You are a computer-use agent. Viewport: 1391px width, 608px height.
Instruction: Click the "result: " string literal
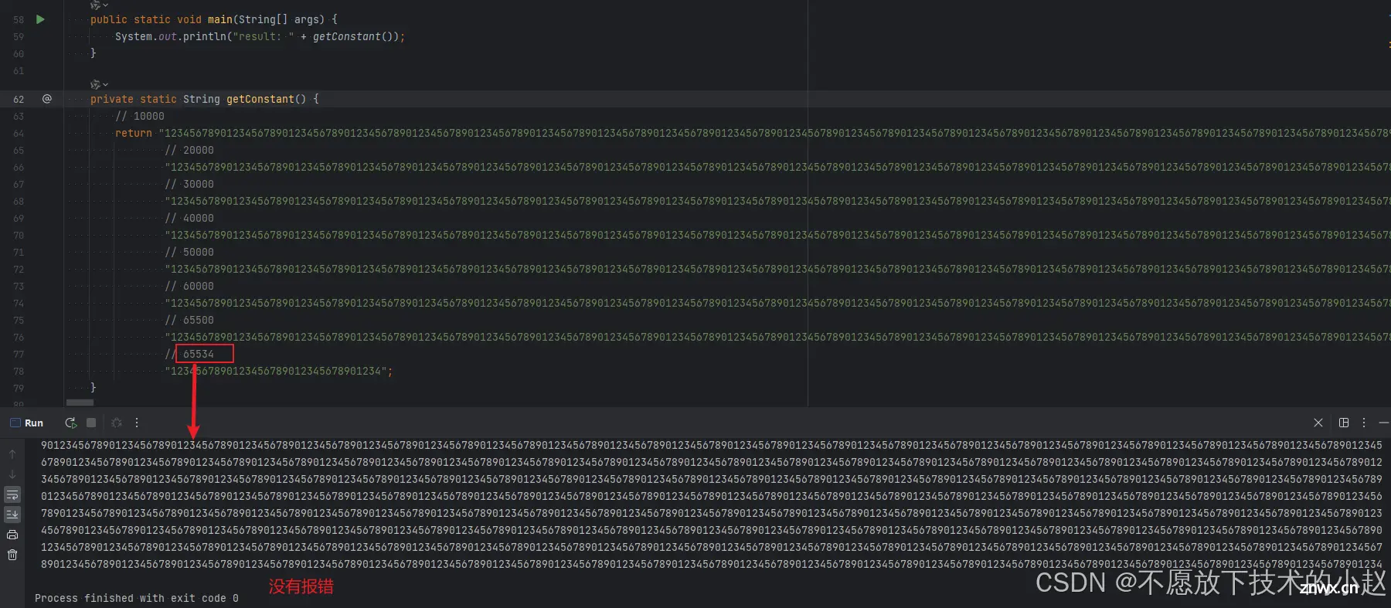(x=264, y=36)
